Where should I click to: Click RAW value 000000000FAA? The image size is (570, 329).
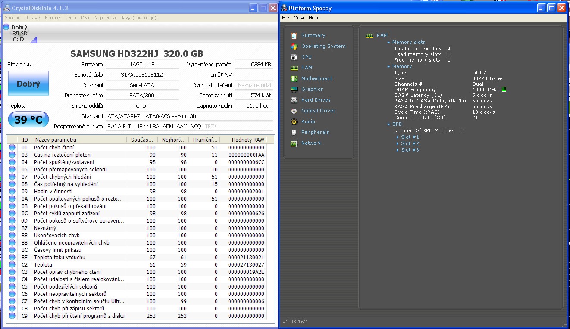pos(246,155)
